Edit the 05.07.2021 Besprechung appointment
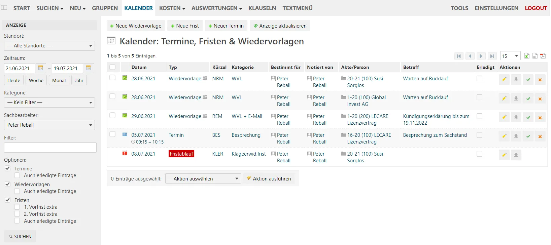 [x=504, y=136]
